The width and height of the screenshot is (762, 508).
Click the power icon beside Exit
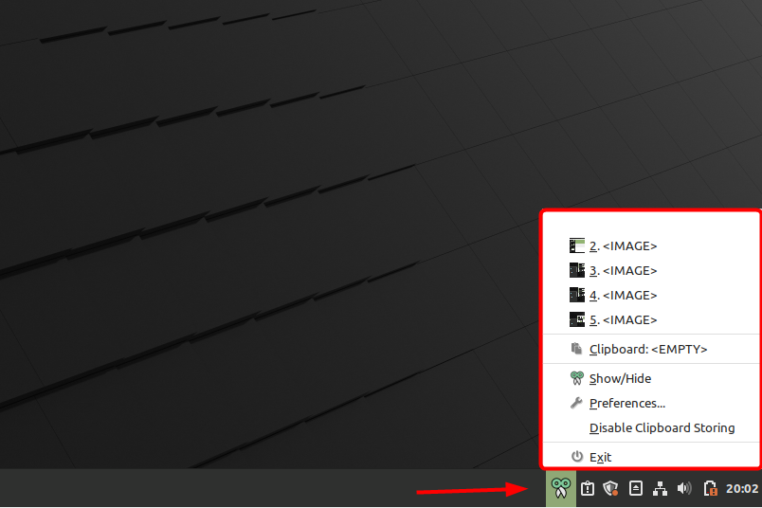click(577, 457)
